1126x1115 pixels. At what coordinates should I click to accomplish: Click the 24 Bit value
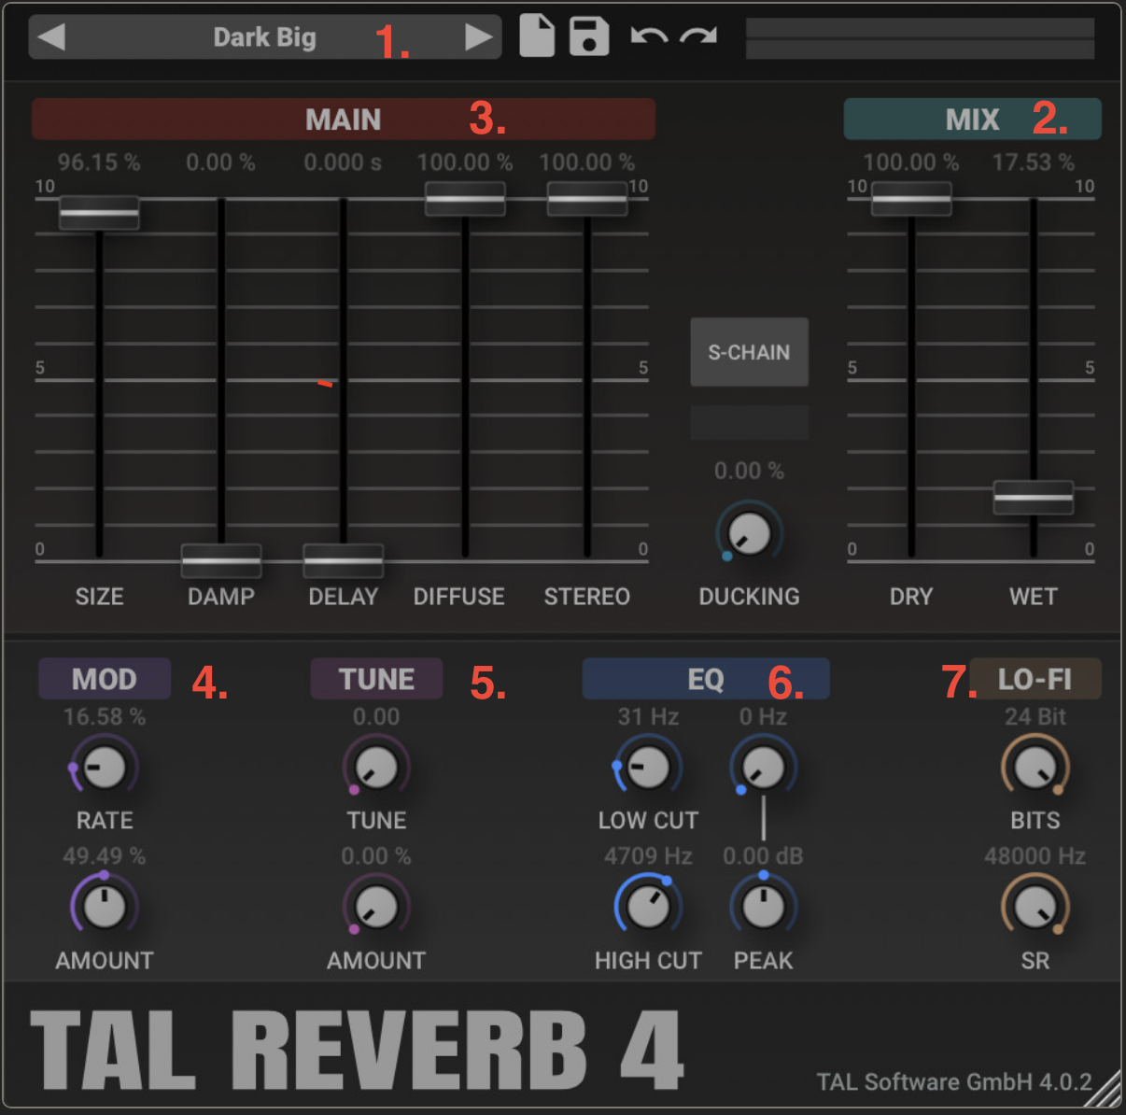pos(1035,717)
